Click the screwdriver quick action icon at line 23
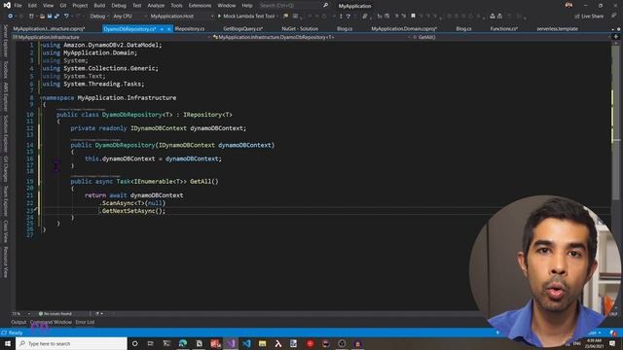 [35, 209]
